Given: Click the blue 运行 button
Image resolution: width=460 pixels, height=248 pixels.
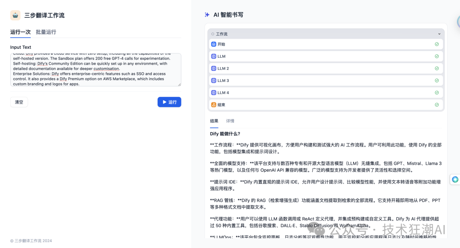Looking at the screenshot, I should pyautogui.click(x=169, y=102).
